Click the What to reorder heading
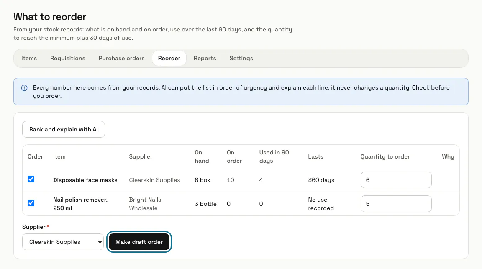The image size is (482, 269). [50, 17]
